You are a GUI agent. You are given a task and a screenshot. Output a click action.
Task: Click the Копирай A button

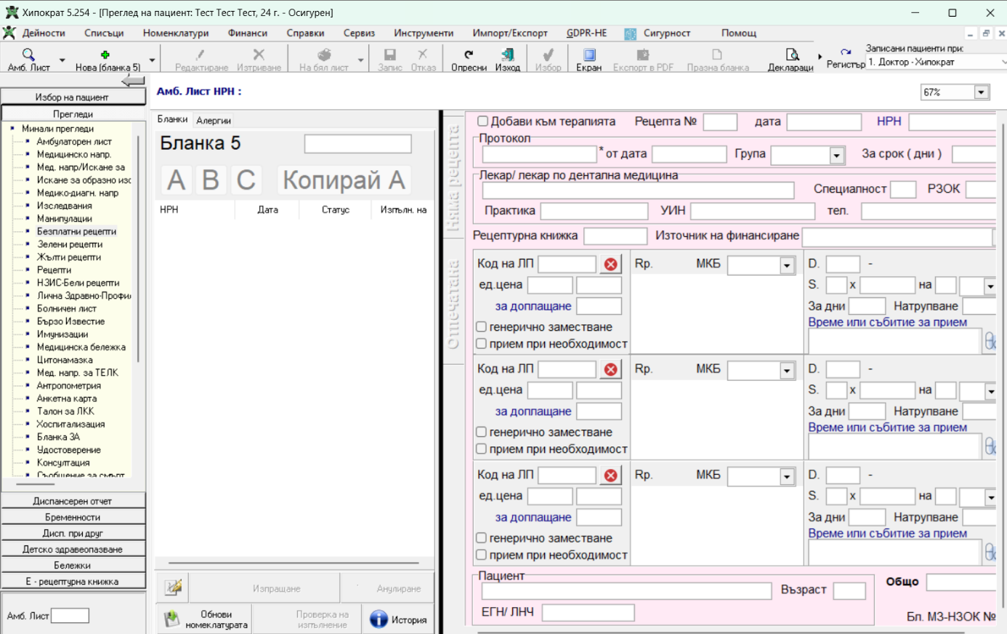(344, 180)
